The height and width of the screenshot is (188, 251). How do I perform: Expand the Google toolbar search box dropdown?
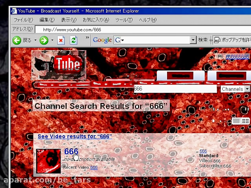pos(193,40)
